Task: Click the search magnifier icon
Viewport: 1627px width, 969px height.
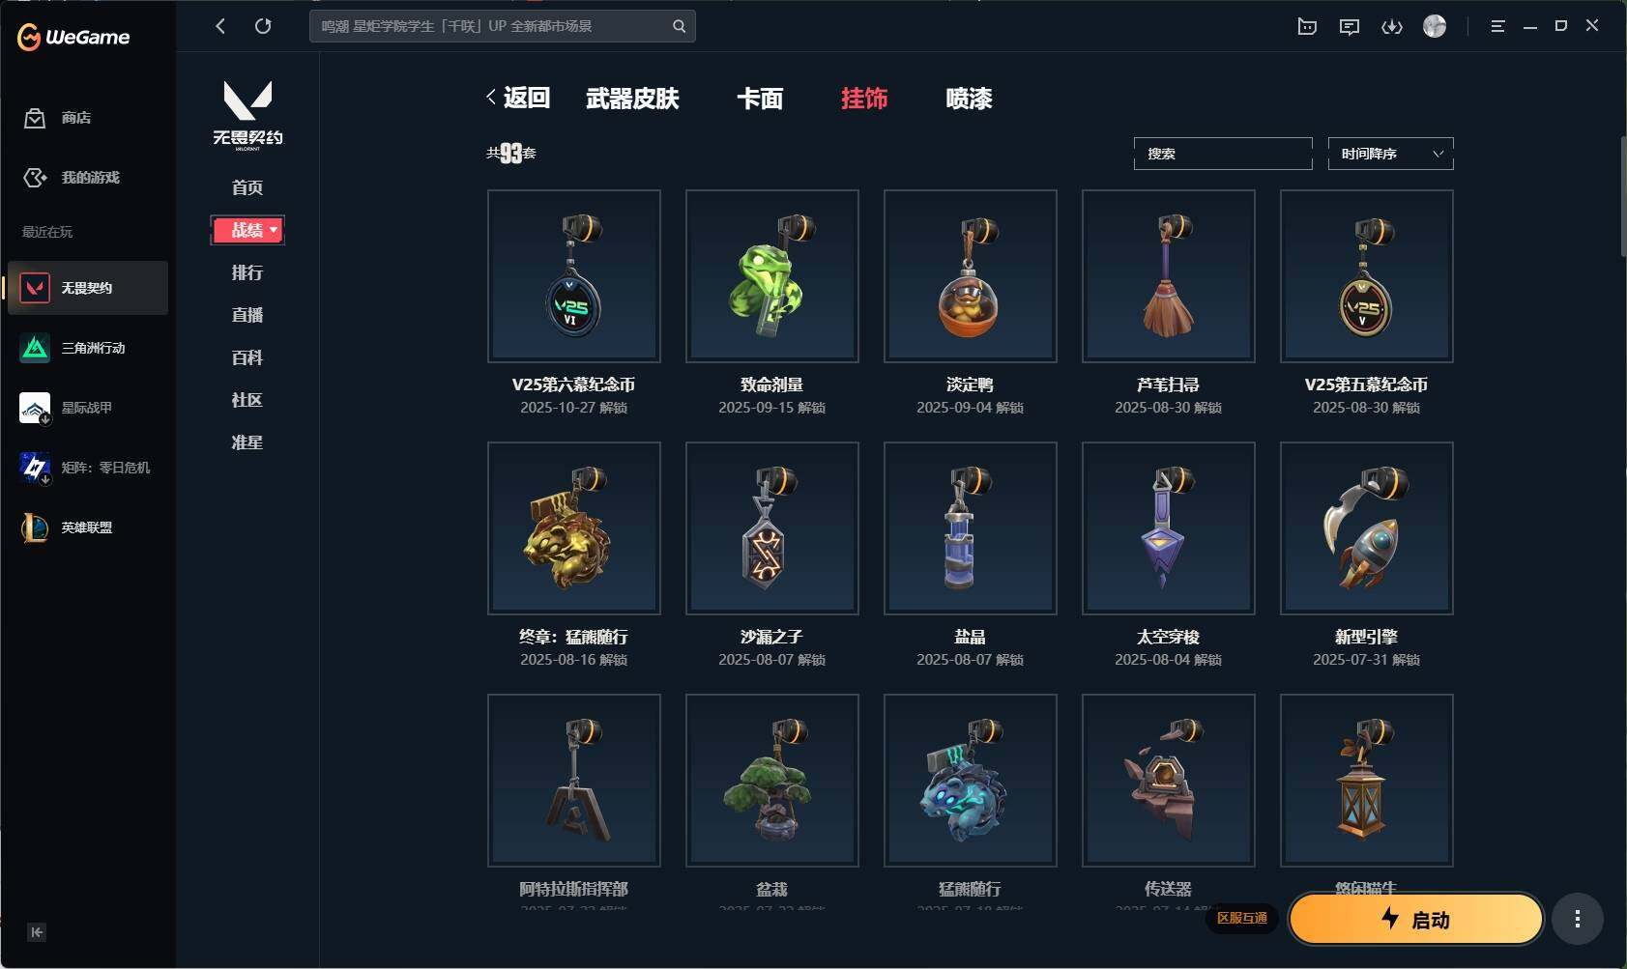Action: coord(680,26)
